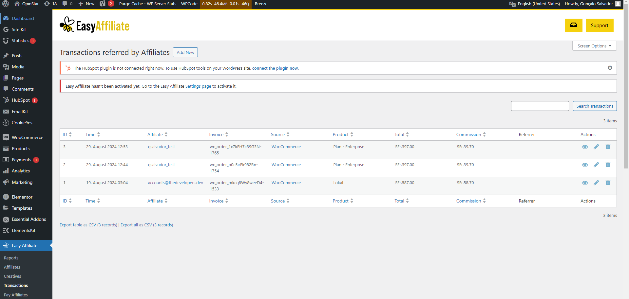The width and height of the screenshot is (629, 299).
Task: Open WooCommerce in the sidebar menu
Action: point(27,137)
